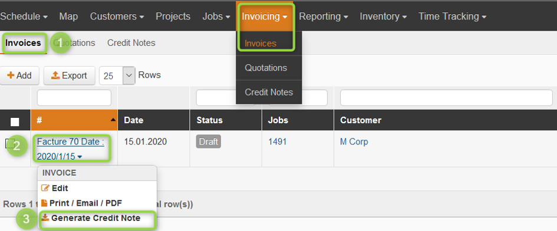Screen dimensions: 557x231
Task: Open the Time Tracking dropdown menu
Action: pos(452,16)
